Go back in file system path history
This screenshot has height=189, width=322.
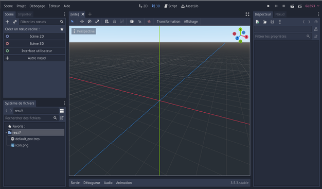click(6, 111)
